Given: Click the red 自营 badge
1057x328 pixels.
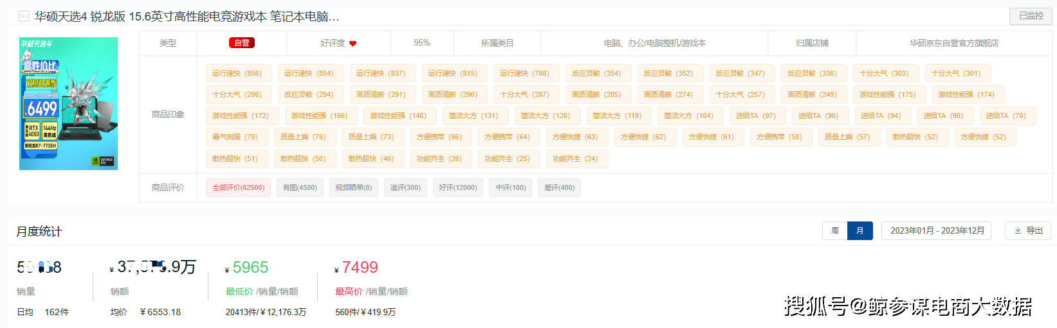Looking at the screenshot, I should [242, 43].
